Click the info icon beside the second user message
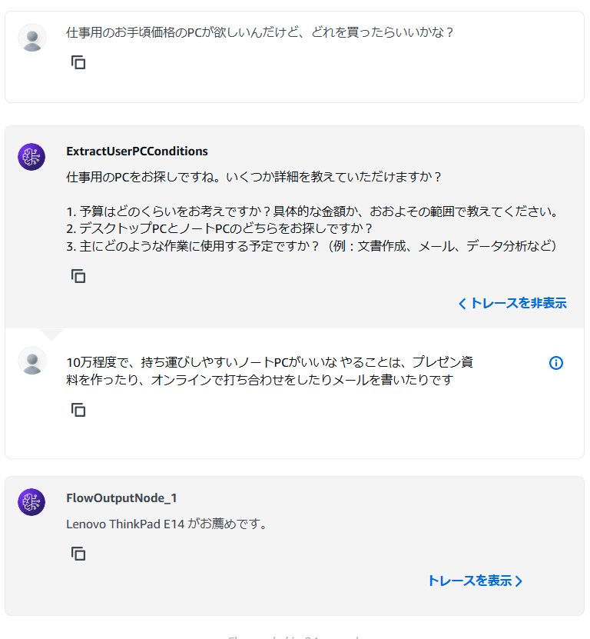 point(556,363)
